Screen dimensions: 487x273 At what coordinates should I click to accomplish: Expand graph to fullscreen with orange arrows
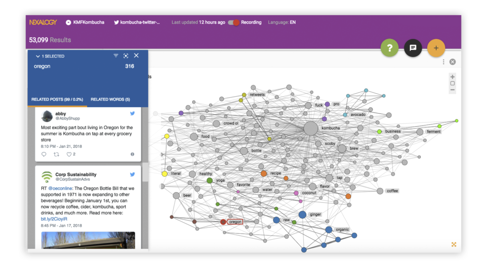[454, 244]
